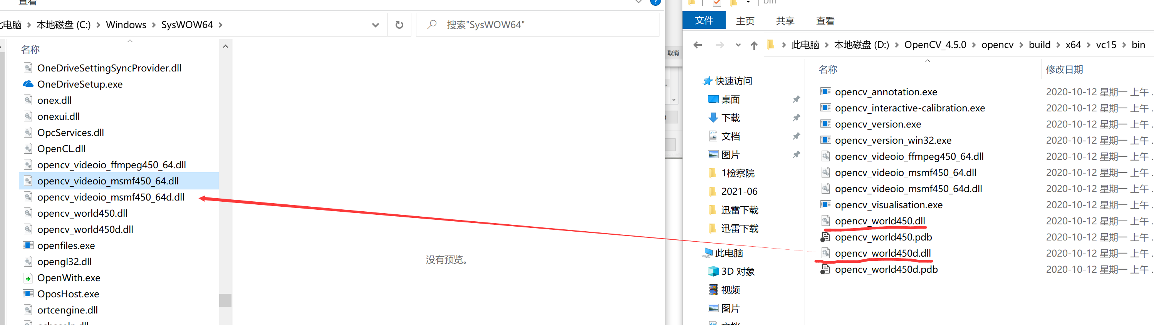Image resolution: width=1154 pixels, height=325 pixels.
Task: Click the OneDriveSettingSyncProvider.dll file icon
Action: (28, 68)
